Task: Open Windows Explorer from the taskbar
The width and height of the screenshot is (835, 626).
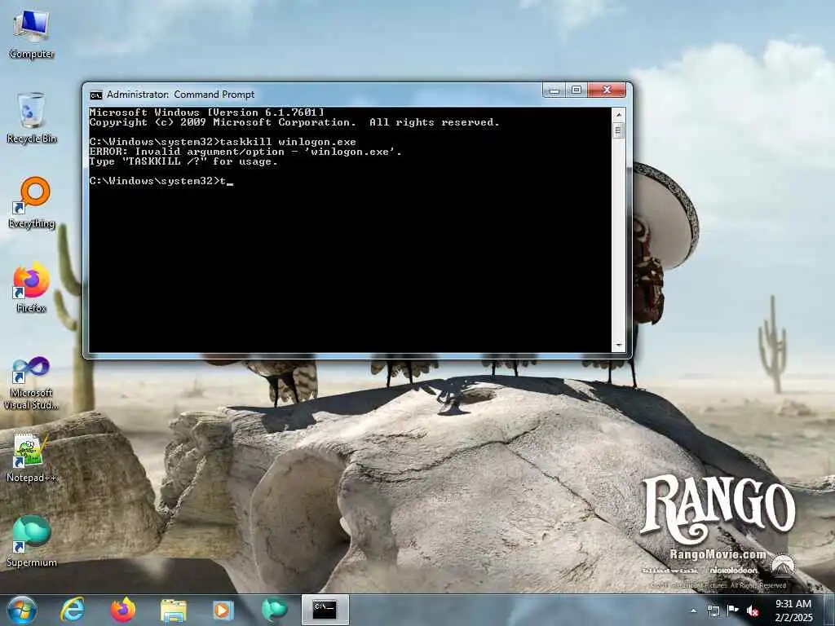Action: pyautogui.click(x=173, y=610)
